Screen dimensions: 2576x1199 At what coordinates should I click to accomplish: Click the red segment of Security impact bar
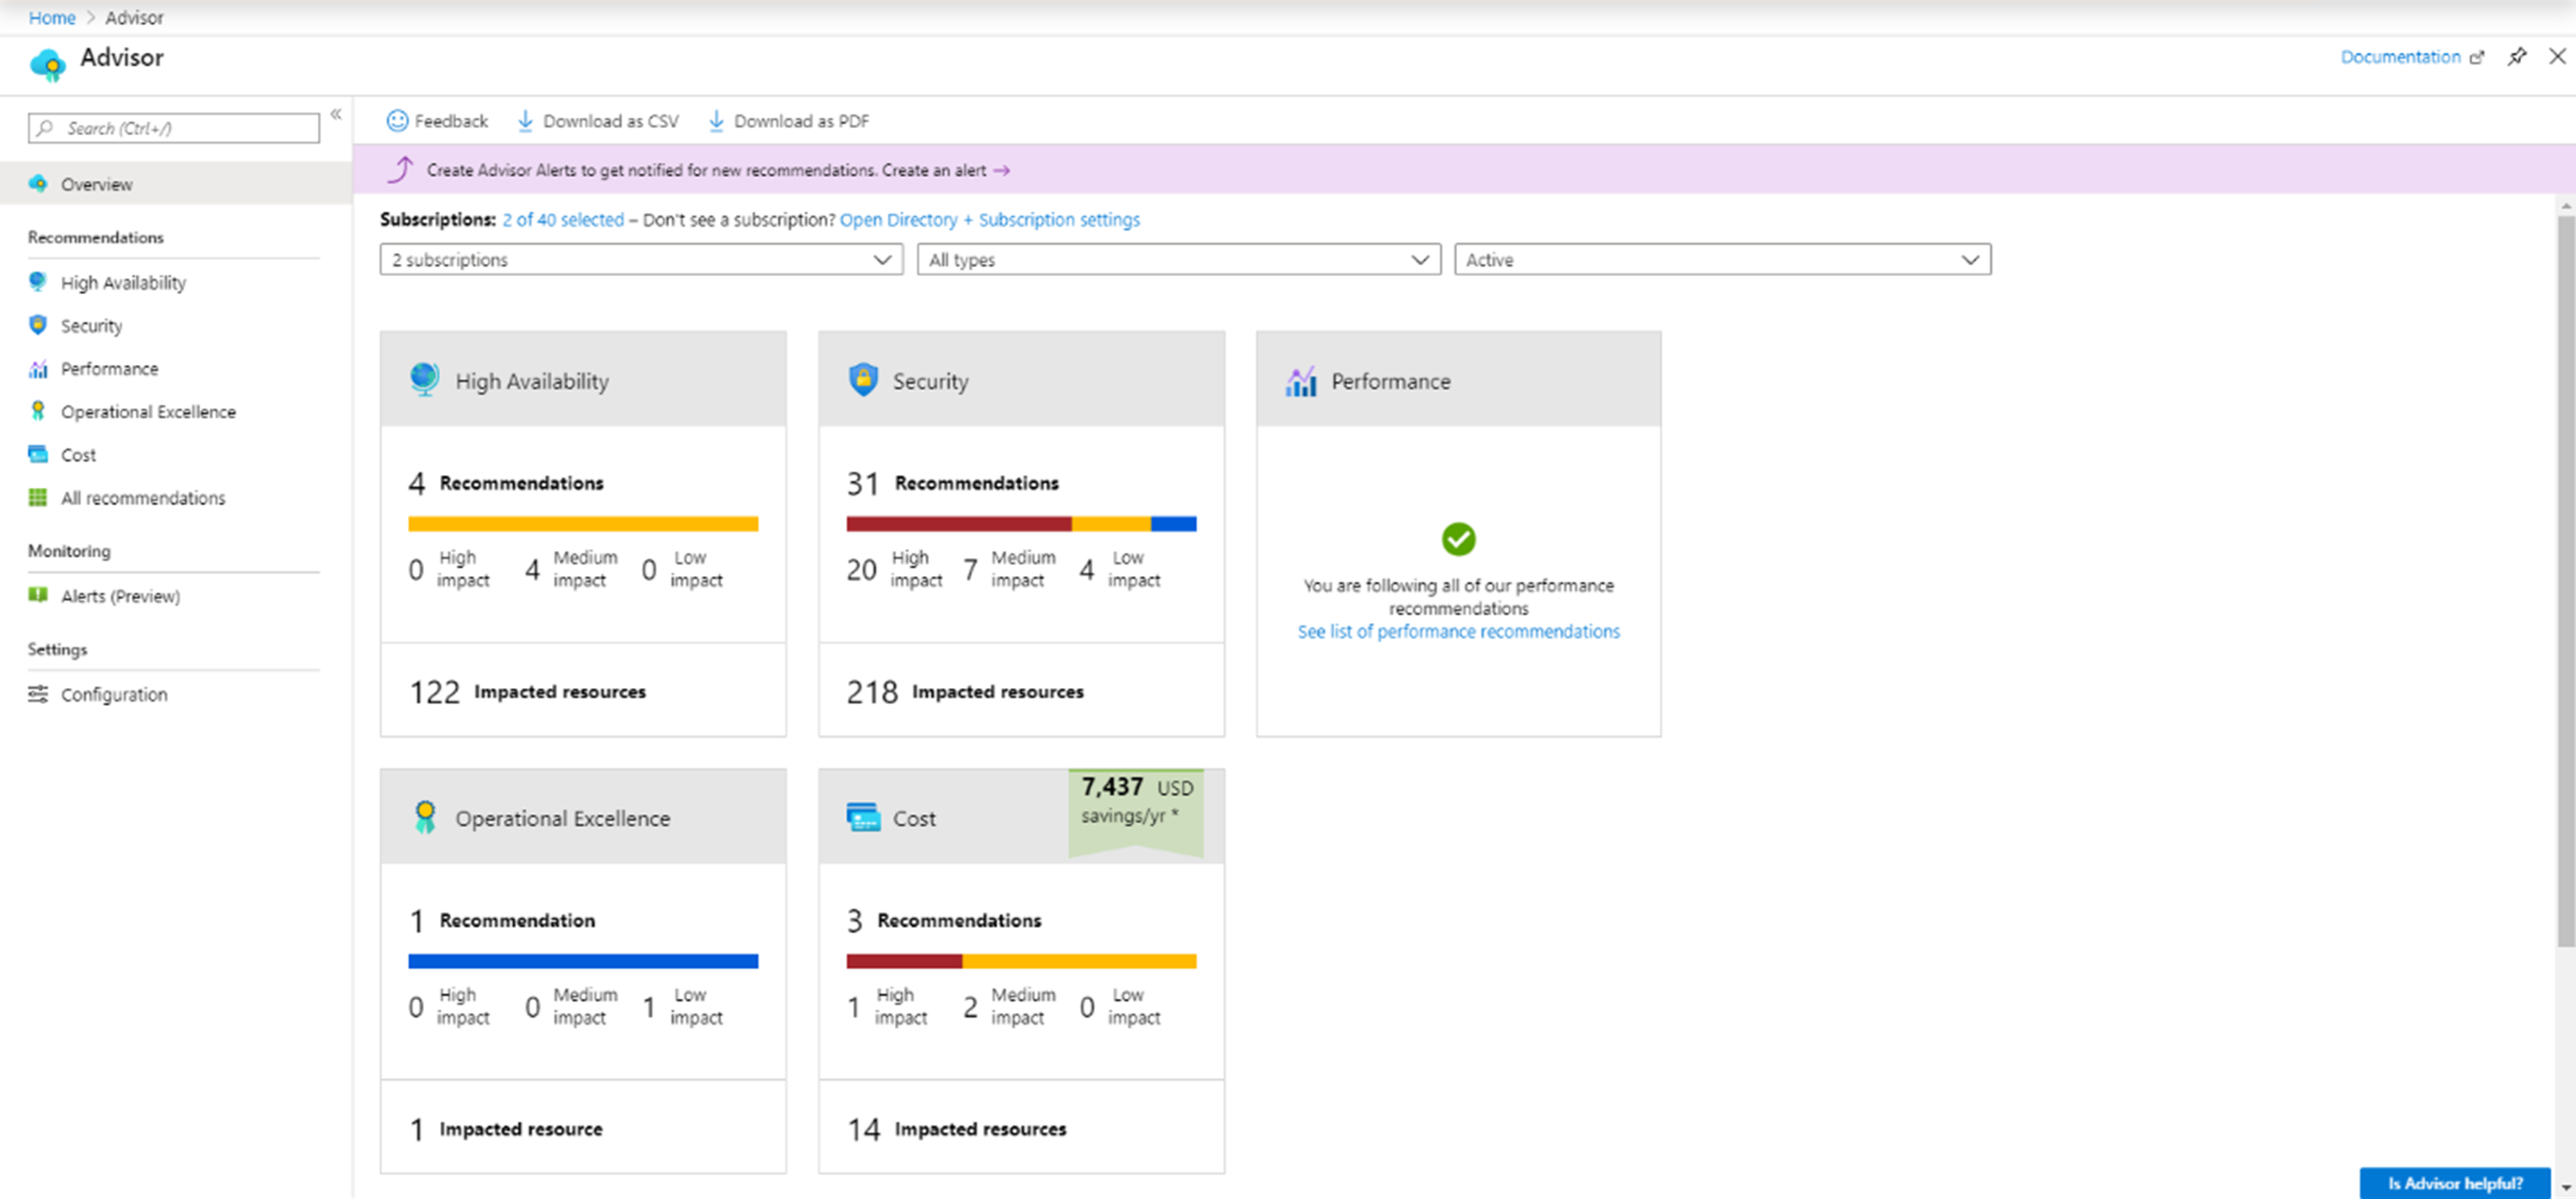959,523
